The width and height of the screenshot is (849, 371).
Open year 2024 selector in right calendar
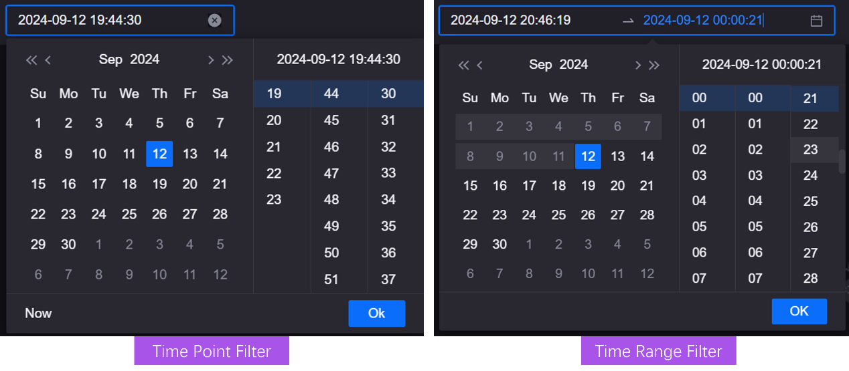point(574,65)
